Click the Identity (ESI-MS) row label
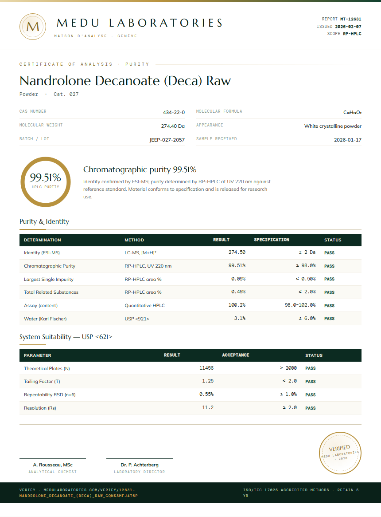The image size is (381, 517). coord(42,253)
